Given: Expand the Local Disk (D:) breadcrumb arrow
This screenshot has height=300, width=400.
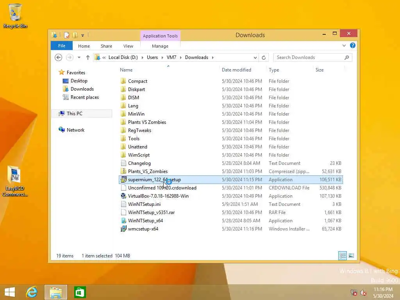Looking at the screenshot, I should (142, 58).
